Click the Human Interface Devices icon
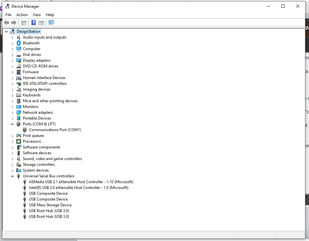309x241 pixels. coord(19,78)
